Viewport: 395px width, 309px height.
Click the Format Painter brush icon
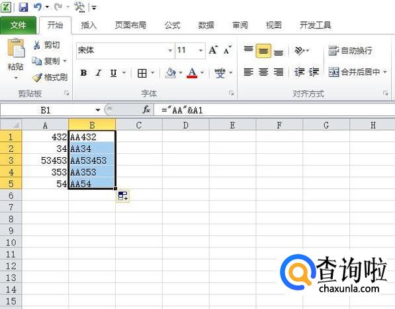point(37,77)
